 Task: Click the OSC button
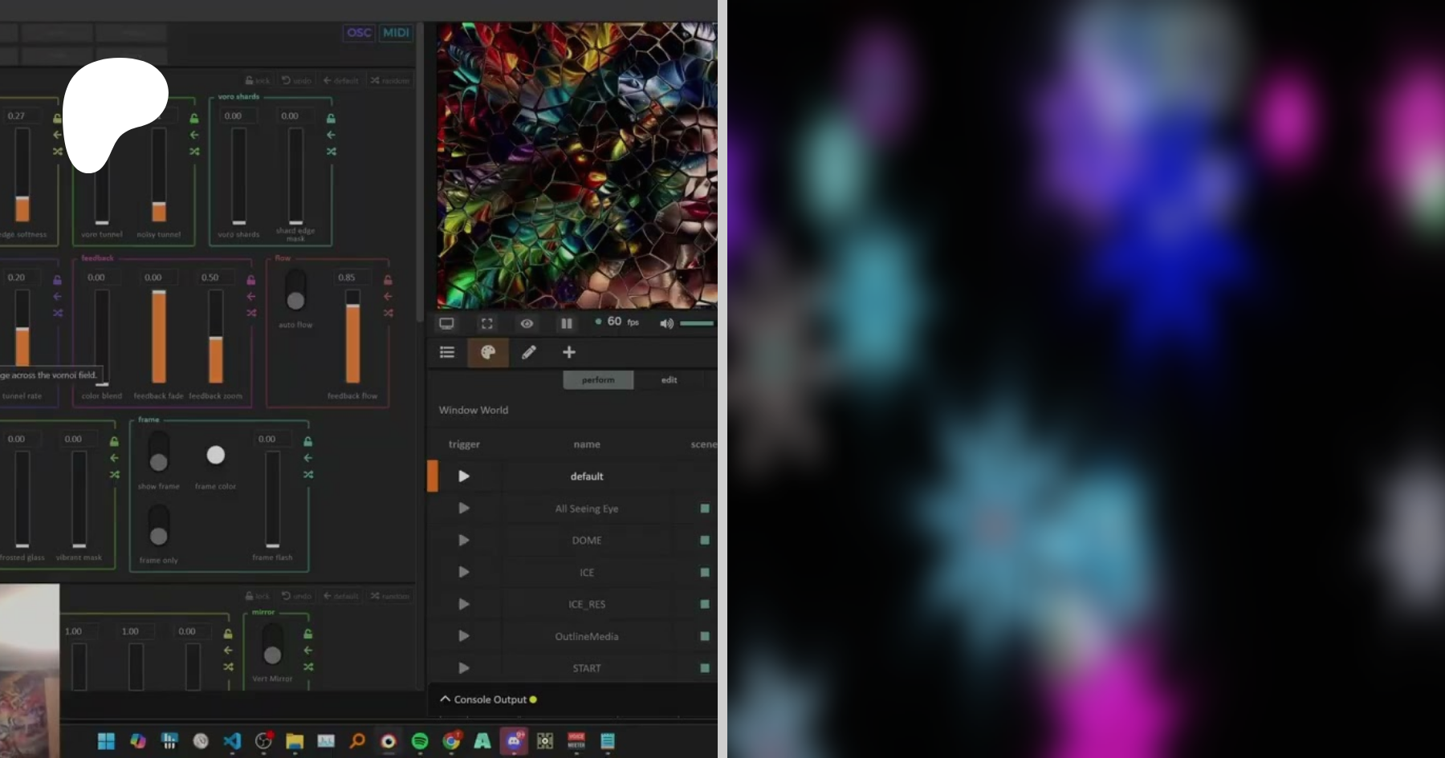[359, 33]
